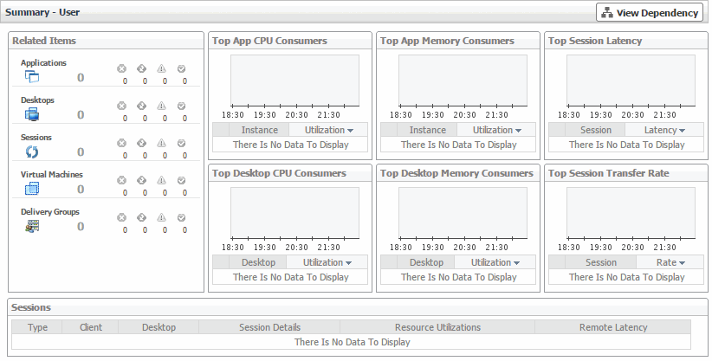The image size is (712, 361).
Task: Click the Virtual Machines icon
Action: (x=32, y=189)
